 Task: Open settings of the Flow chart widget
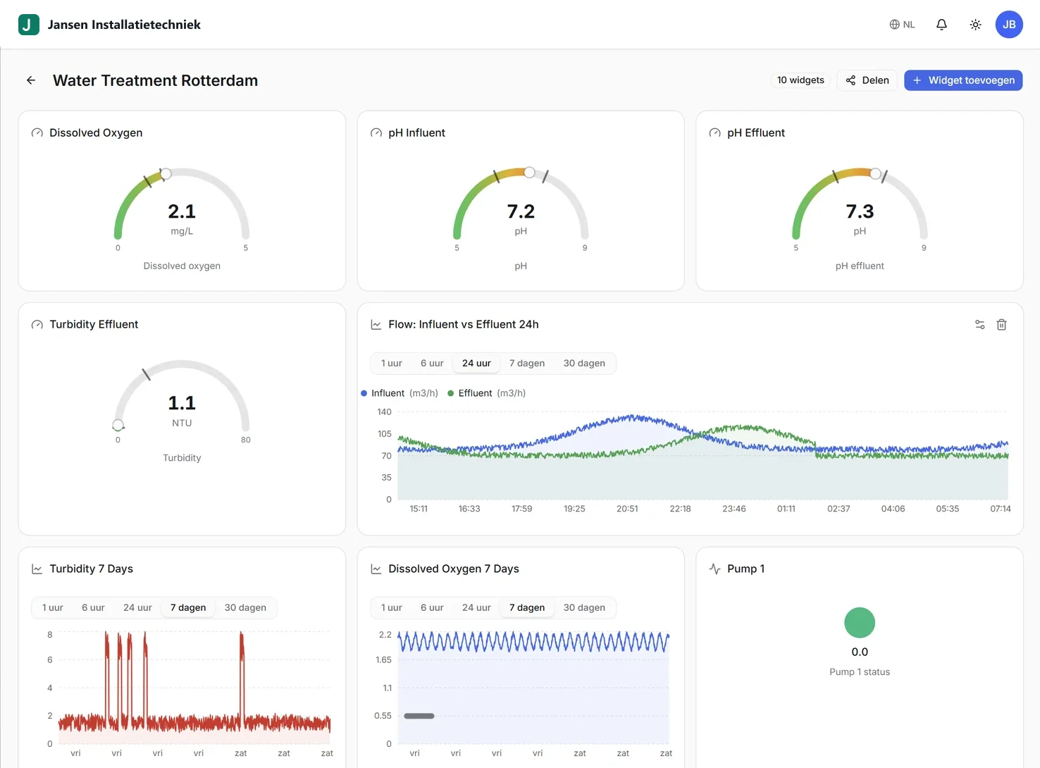[x=979, y=325]
